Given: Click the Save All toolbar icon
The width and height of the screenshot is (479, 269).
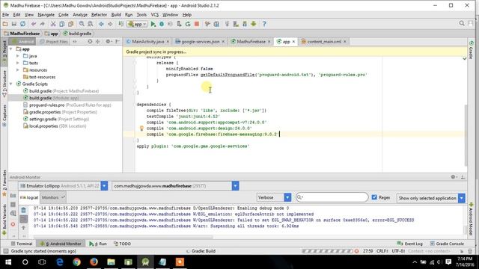Looking at the screenshot, I should (x=14, y=24).
